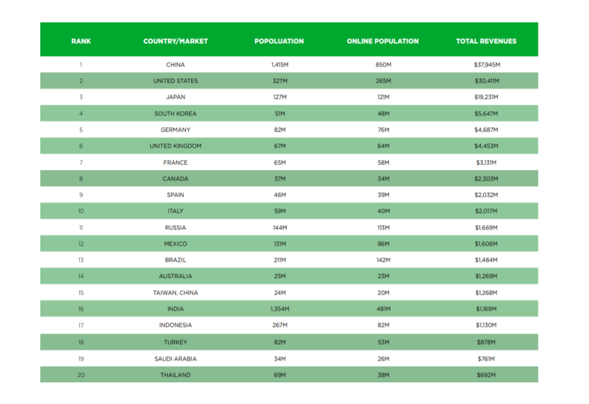Select the CANADA country cell

[x=175, y=179]
